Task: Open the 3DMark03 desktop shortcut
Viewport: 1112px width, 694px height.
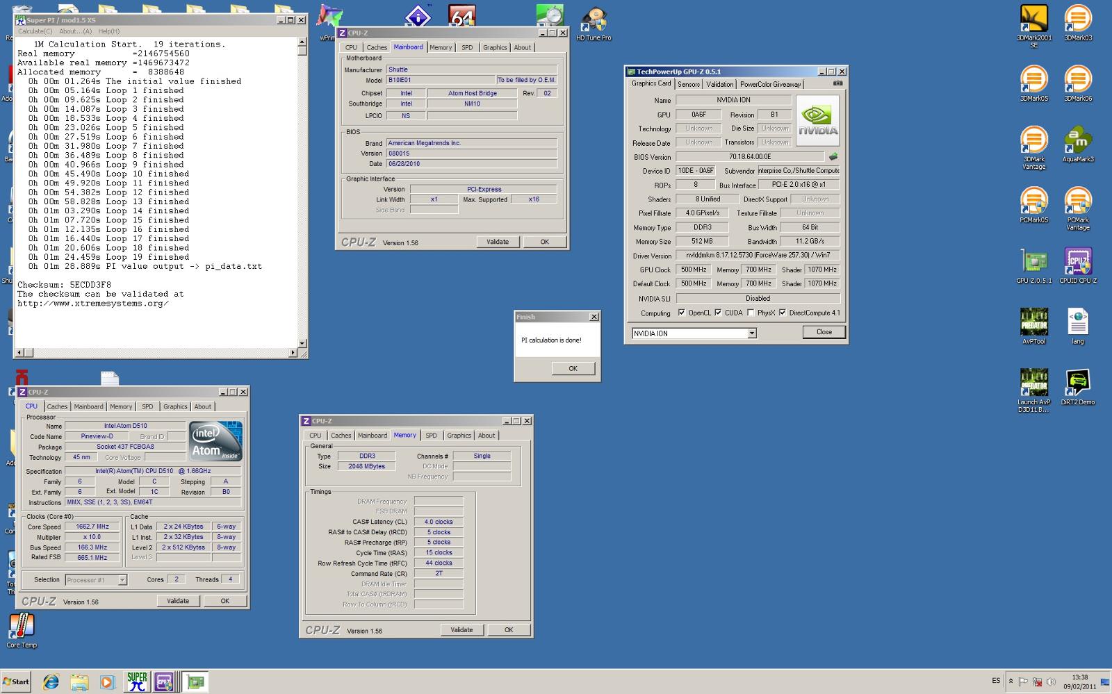Action: 1077,22
